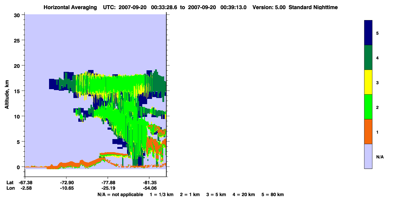
Task: Click the 'Lon' row label
Action: tap(10, 188)
